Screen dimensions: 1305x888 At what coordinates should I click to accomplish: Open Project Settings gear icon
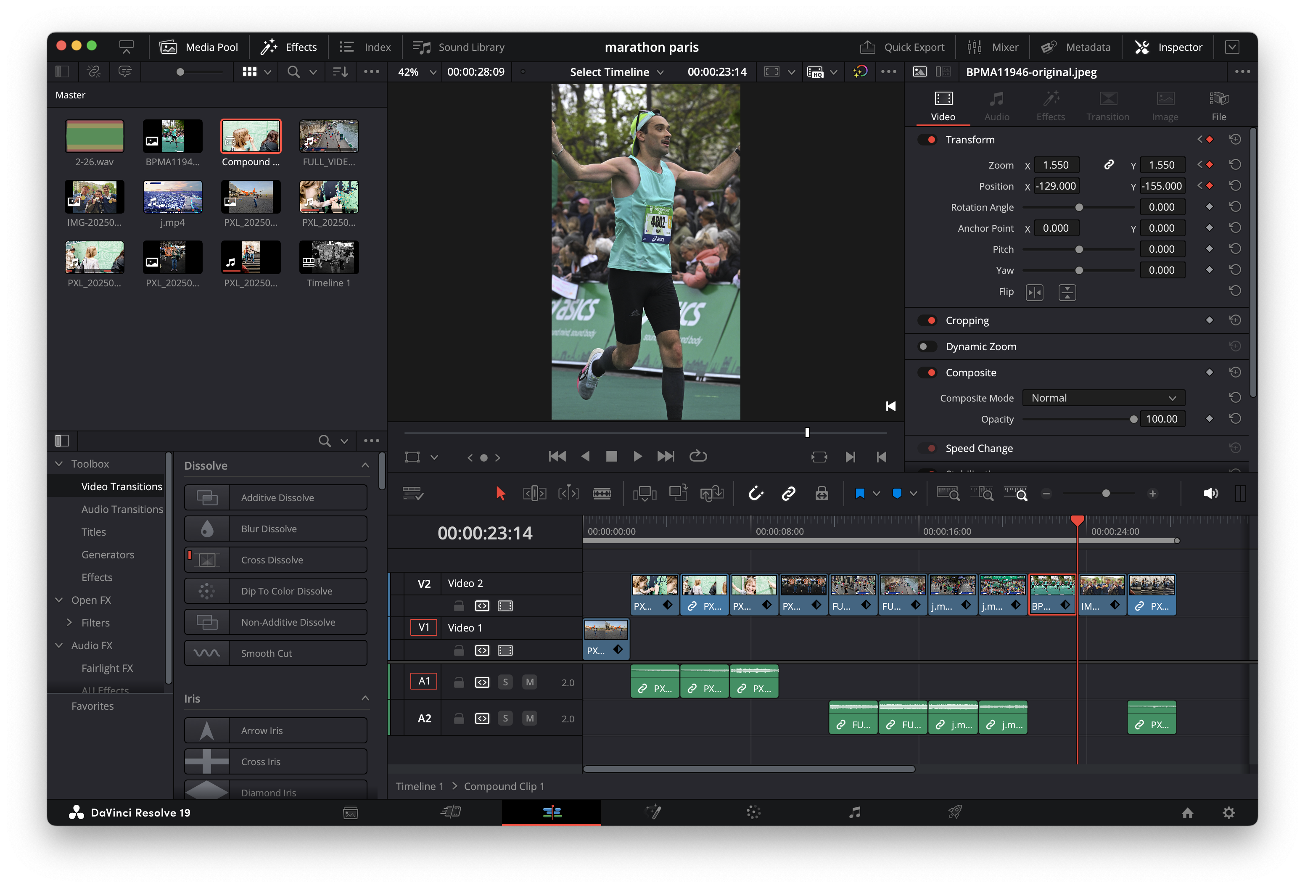point(1228,813)
